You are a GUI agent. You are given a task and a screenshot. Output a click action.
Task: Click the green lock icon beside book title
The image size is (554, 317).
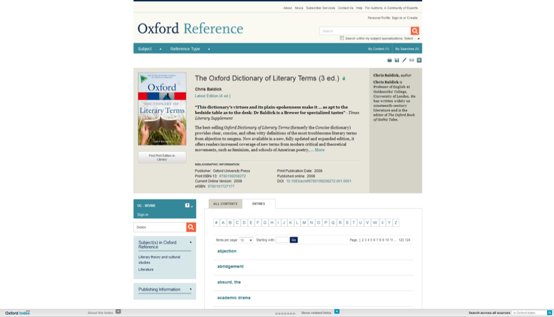[344, 78]
